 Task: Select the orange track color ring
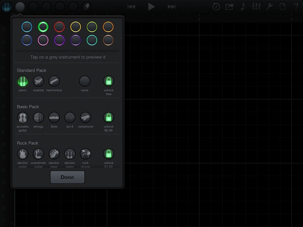tap(108, 26)
